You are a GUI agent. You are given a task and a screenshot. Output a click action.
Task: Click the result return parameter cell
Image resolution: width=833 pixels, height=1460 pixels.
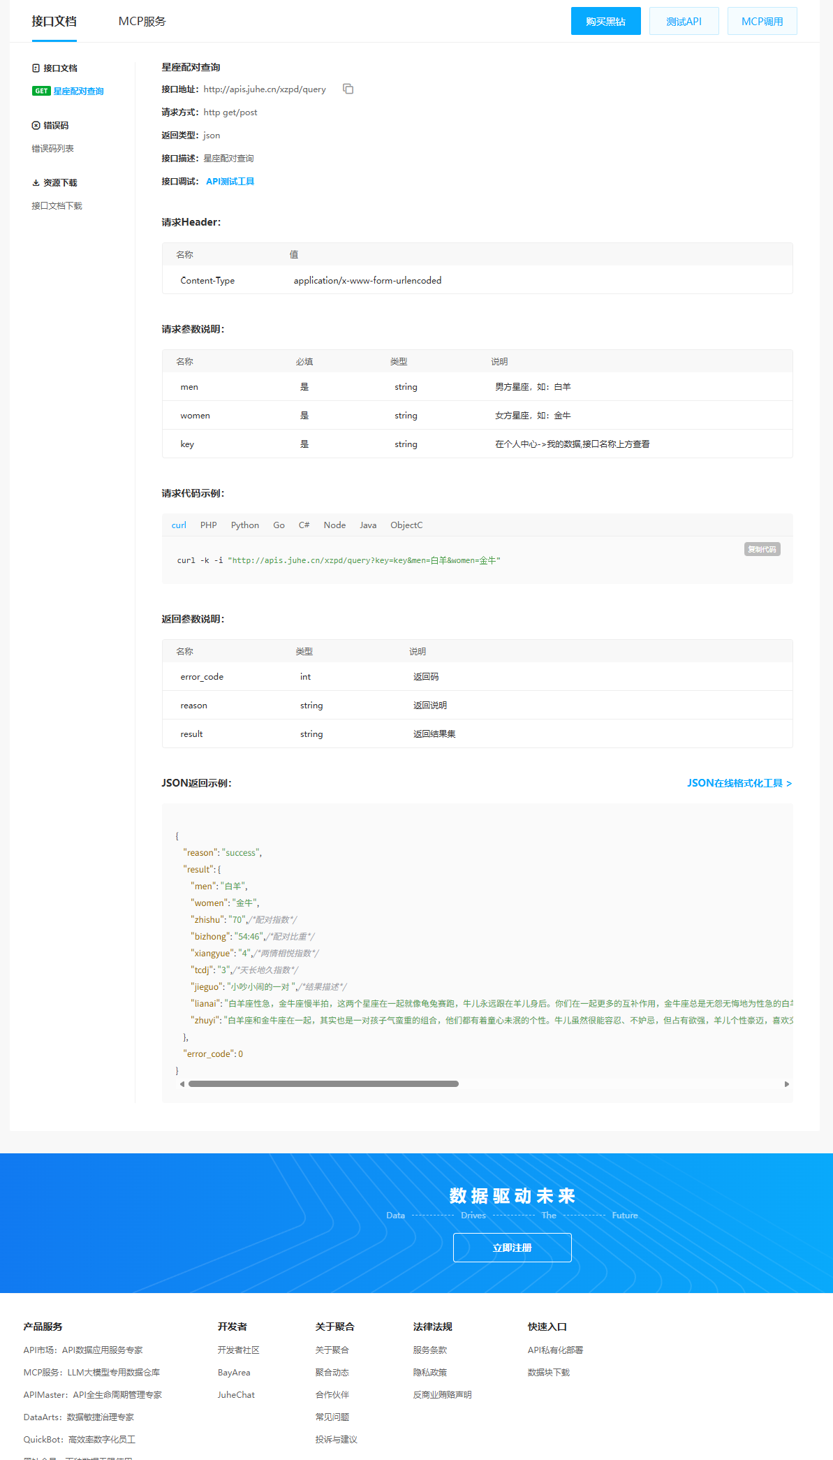point(191,734)
